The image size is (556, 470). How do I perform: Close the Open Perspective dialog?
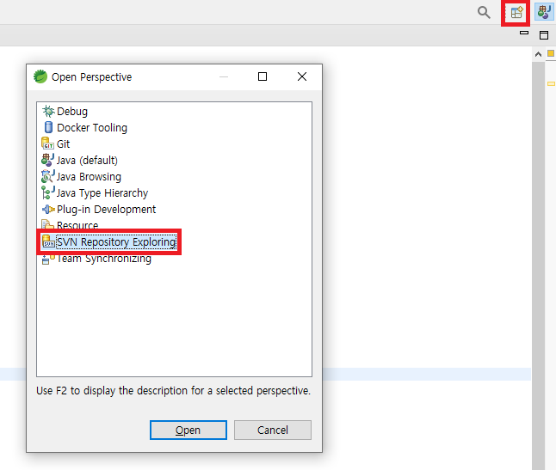[302, 76]
